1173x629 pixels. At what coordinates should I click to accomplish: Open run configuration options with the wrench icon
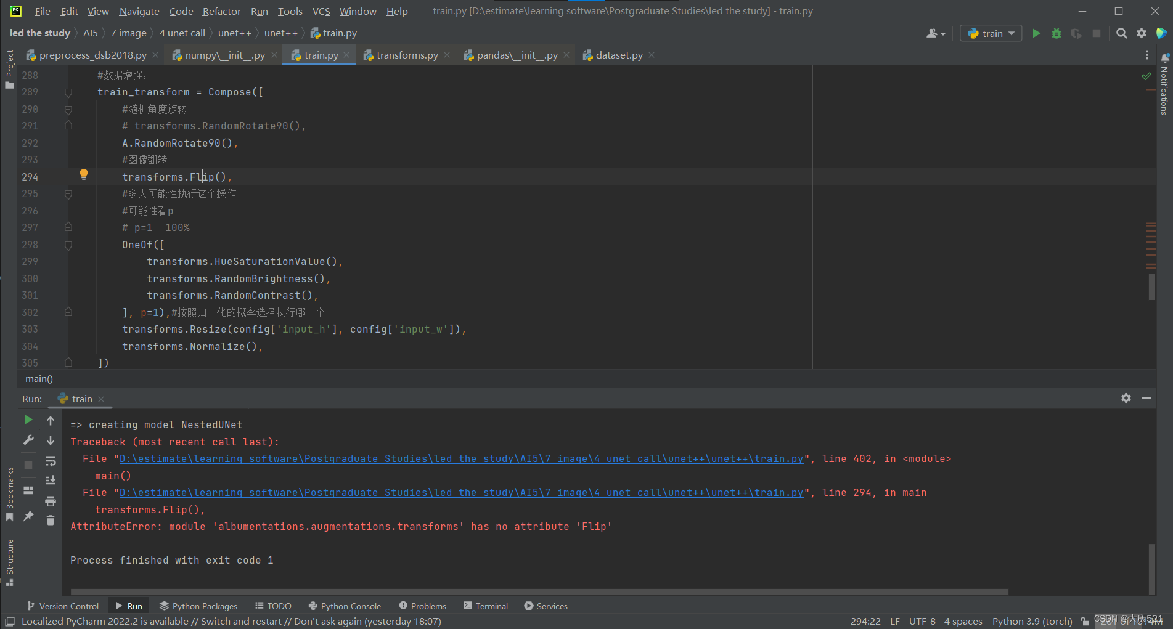tap(28, 439)
